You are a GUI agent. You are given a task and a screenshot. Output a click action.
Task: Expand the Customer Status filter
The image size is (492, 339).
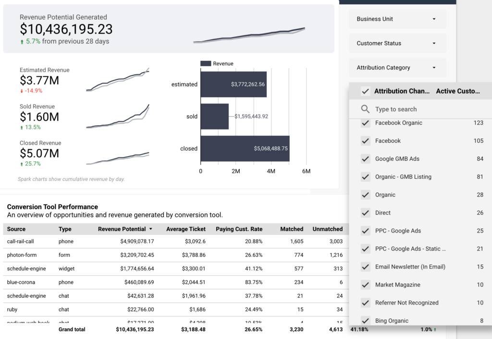[x=397, y=43]
